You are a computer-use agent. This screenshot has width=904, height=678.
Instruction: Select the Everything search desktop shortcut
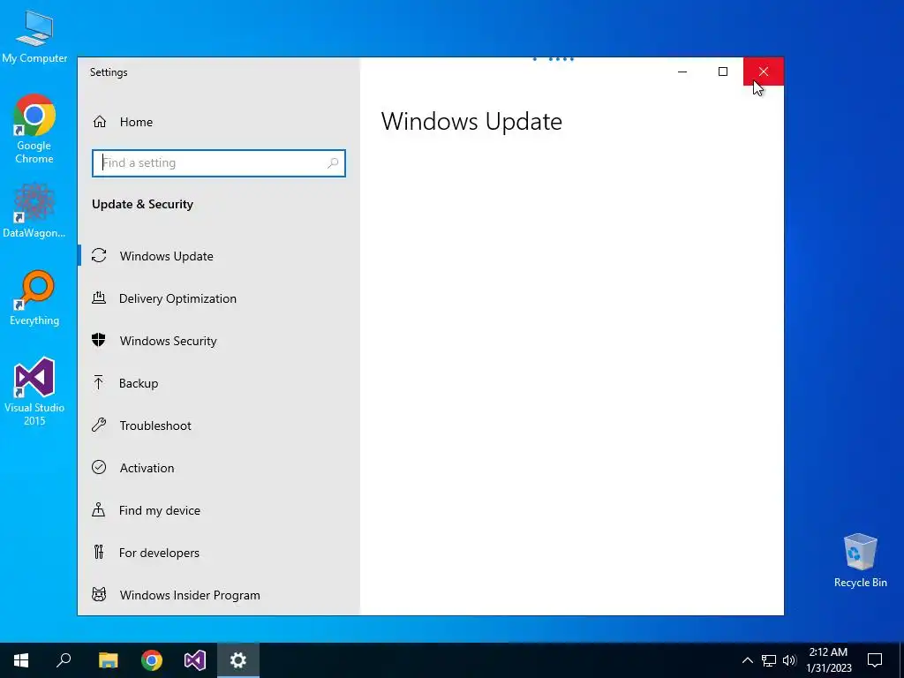click(x=34, y=298)
